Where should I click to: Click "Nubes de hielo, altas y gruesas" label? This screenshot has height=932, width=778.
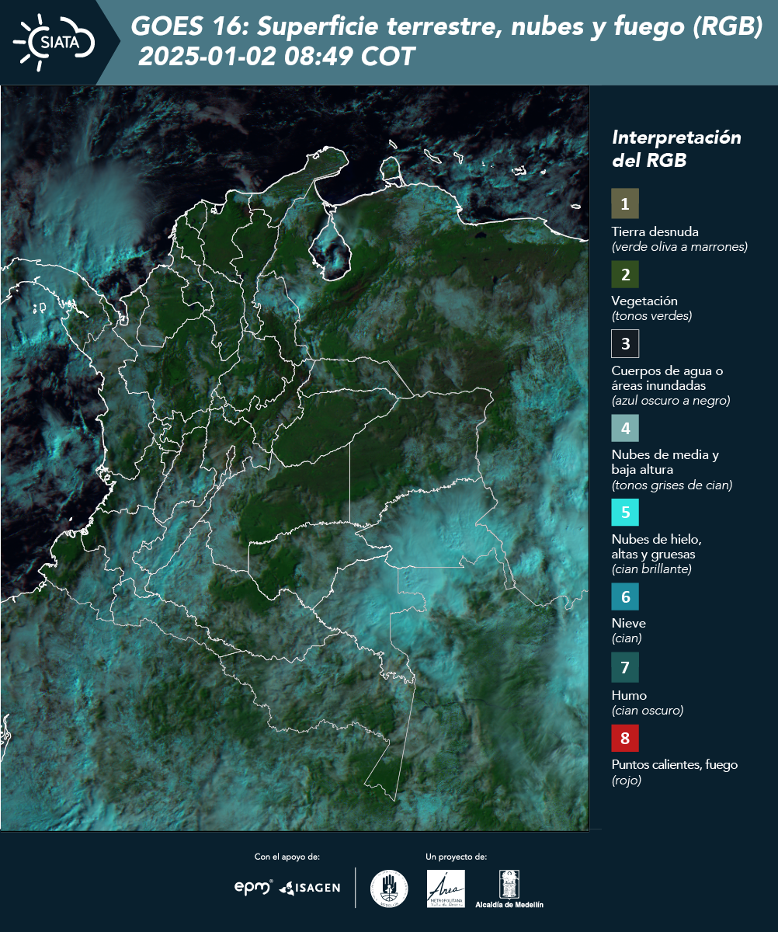click(x=656, y=547)
